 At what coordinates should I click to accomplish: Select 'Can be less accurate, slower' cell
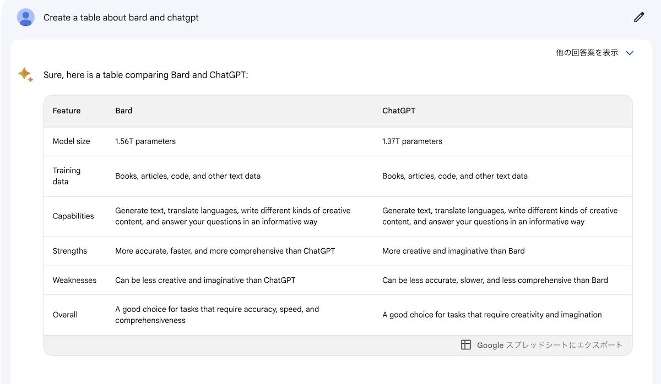495,280
